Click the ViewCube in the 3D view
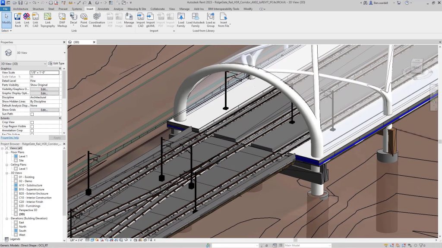 point(417,68)
